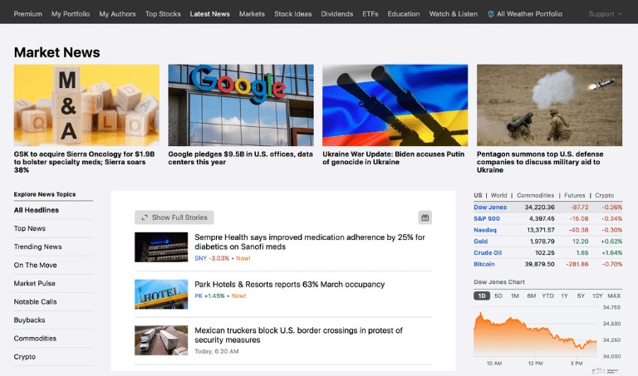638x376 pixels.
Task: Click the All Weather Portfolio shield icon
Action: point(491,14)
